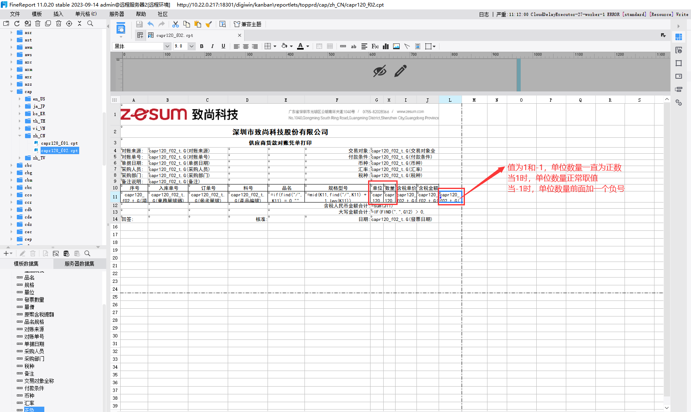Screen dimensions: 691x412
Task: Close the capr120_f02.cpt tab
Action: [240, 35]
